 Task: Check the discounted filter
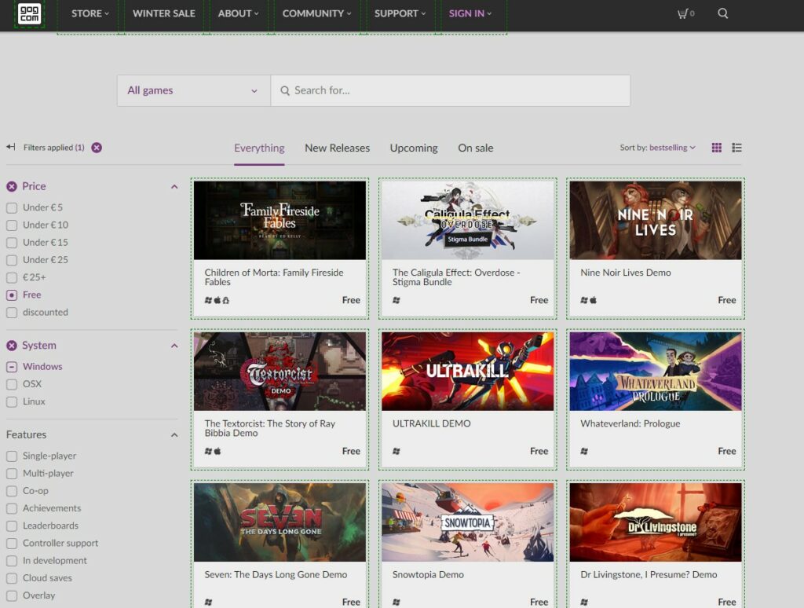click(x=12, y=313)
